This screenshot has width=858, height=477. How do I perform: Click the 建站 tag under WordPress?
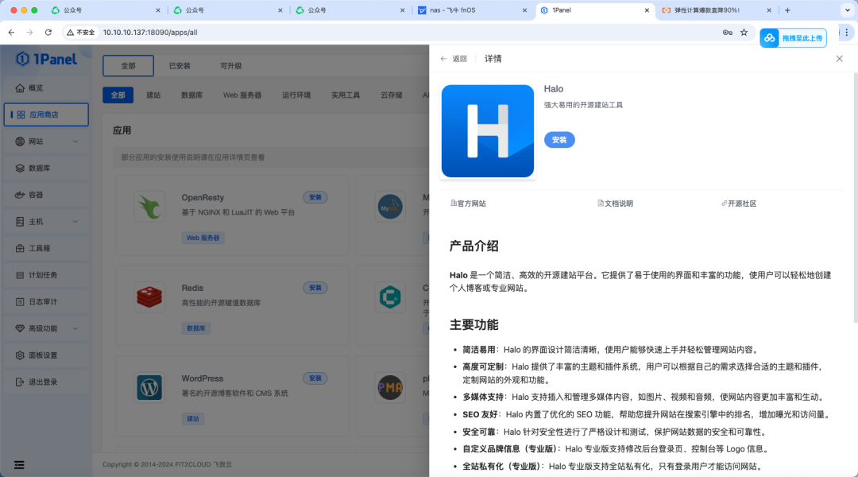[x=192, y=418]
